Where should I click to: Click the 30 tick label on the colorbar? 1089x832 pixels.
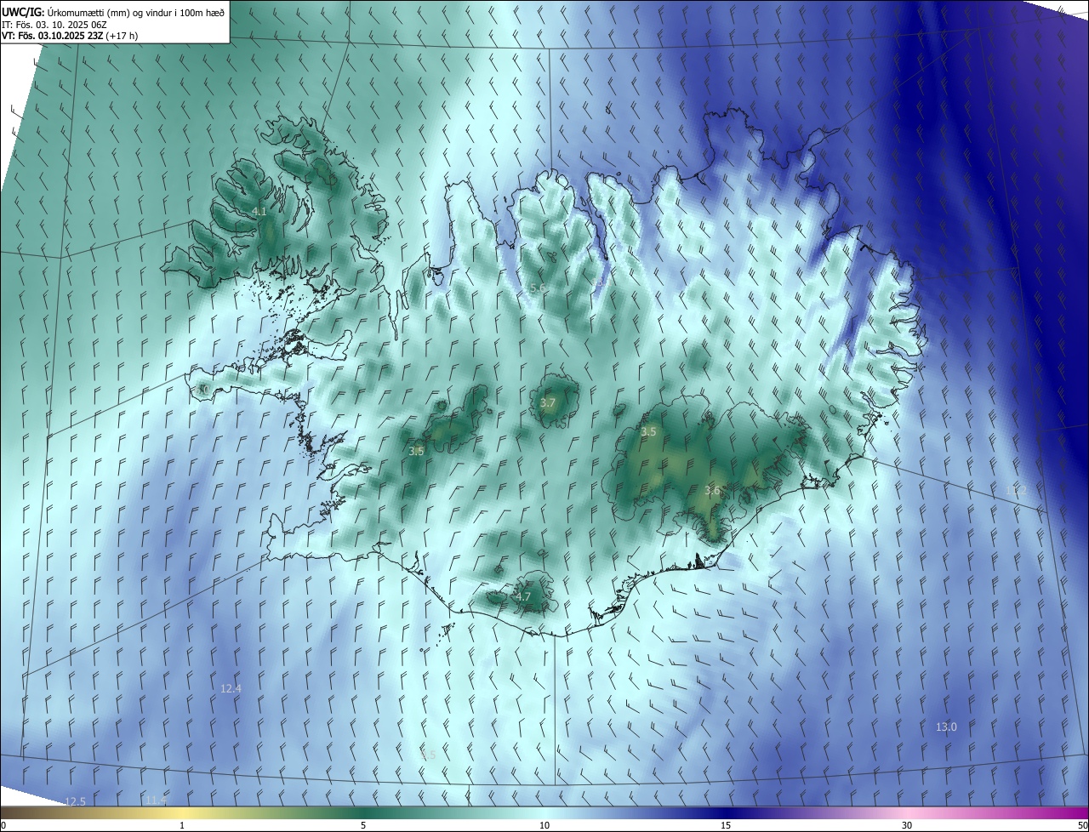pos(907,825)
